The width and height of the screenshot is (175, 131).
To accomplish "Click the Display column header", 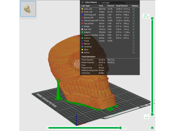I will tap(135, 6).
